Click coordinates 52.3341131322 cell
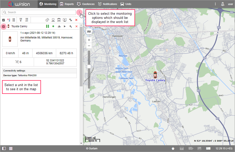The height and width of the screenshot is (152, 235). (55, 62)
